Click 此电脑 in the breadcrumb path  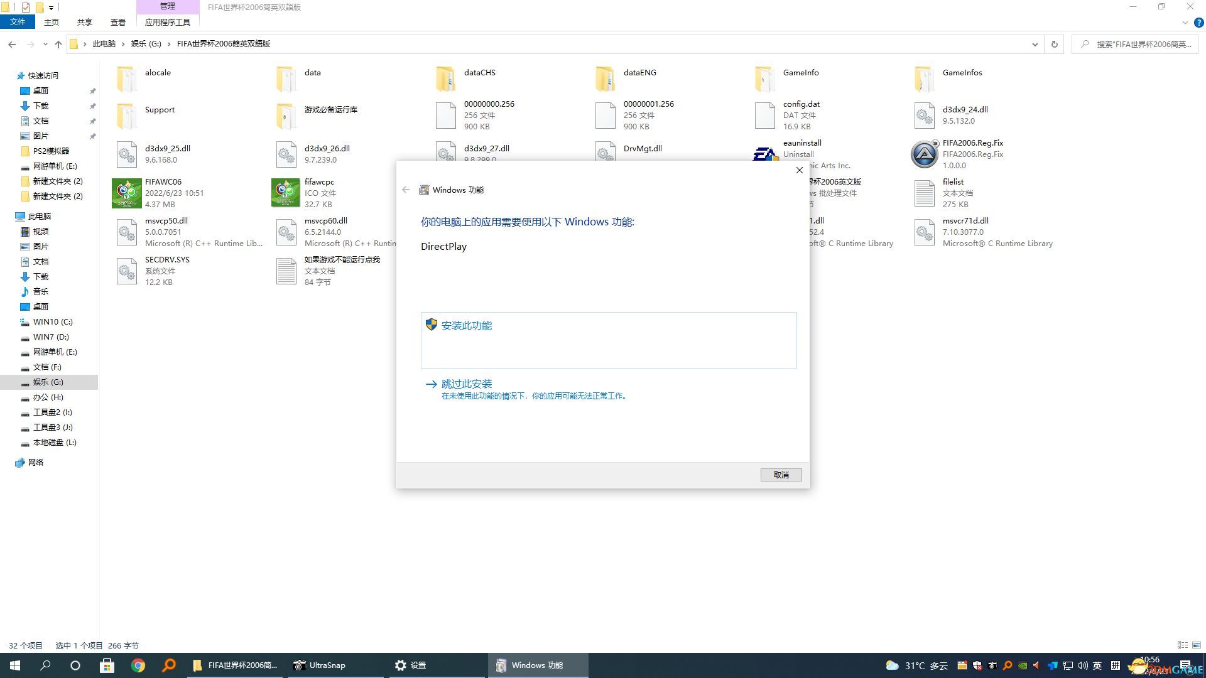click(104, 44)
